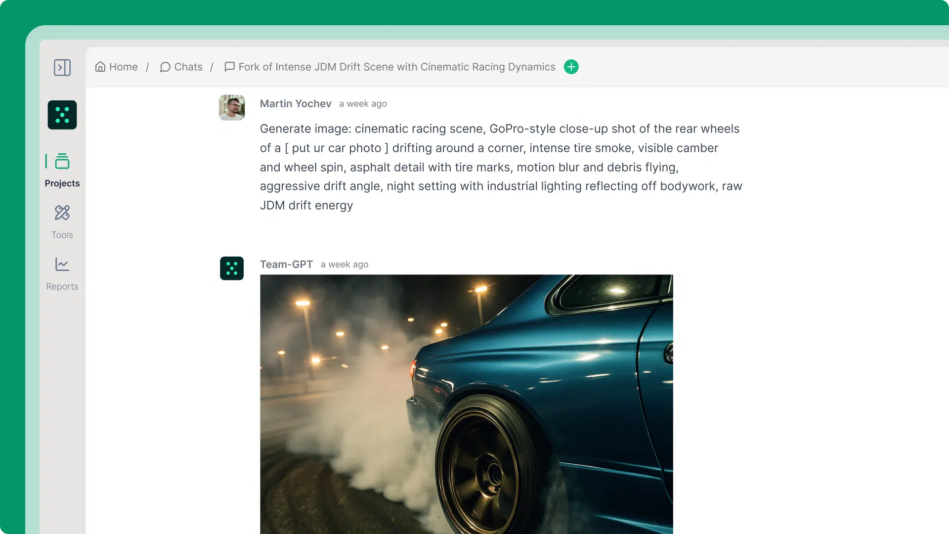Click the Martin Yochev author name
The height and width of the screenshot is (534, 949).
pyautogui.click(x=296, y=104)
